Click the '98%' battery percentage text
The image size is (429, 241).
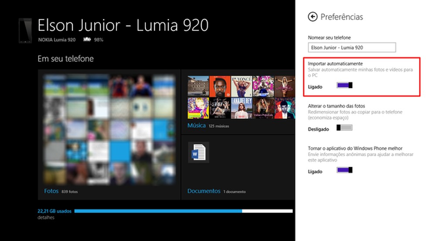point(99,40)
